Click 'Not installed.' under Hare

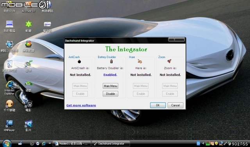tap(141, 75)
